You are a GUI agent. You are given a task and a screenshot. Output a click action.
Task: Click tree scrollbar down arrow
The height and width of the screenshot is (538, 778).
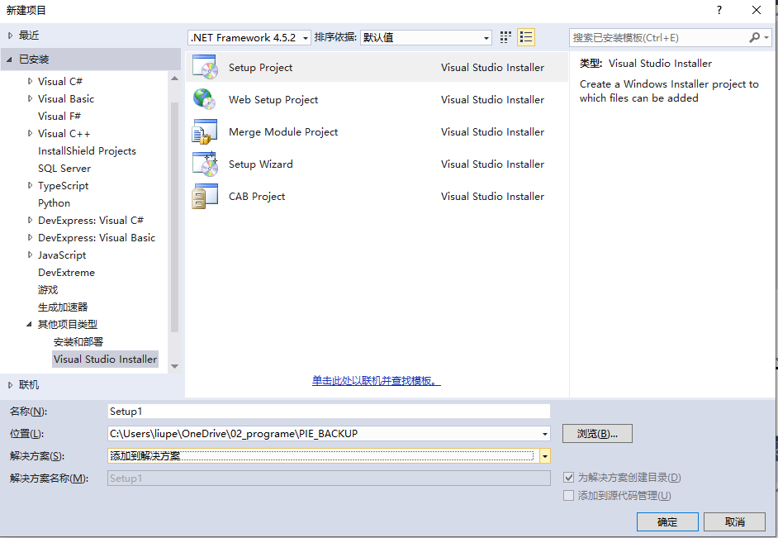(174, 366)
